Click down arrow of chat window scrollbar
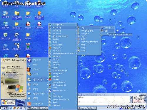The width and height of the screenshot is (147, 110). point(131,102)
